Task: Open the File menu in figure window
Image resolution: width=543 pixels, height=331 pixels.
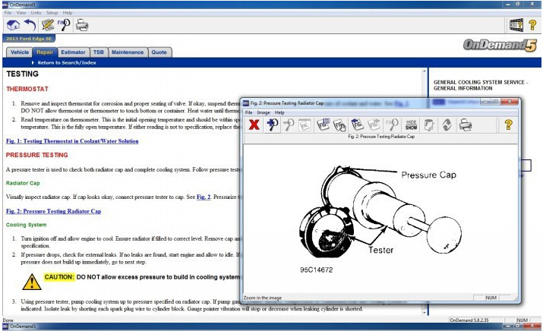Action: [248, 112]
